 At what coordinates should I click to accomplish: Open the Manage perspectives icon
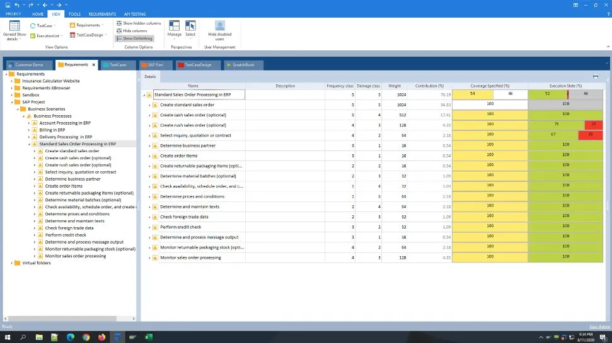175,26
